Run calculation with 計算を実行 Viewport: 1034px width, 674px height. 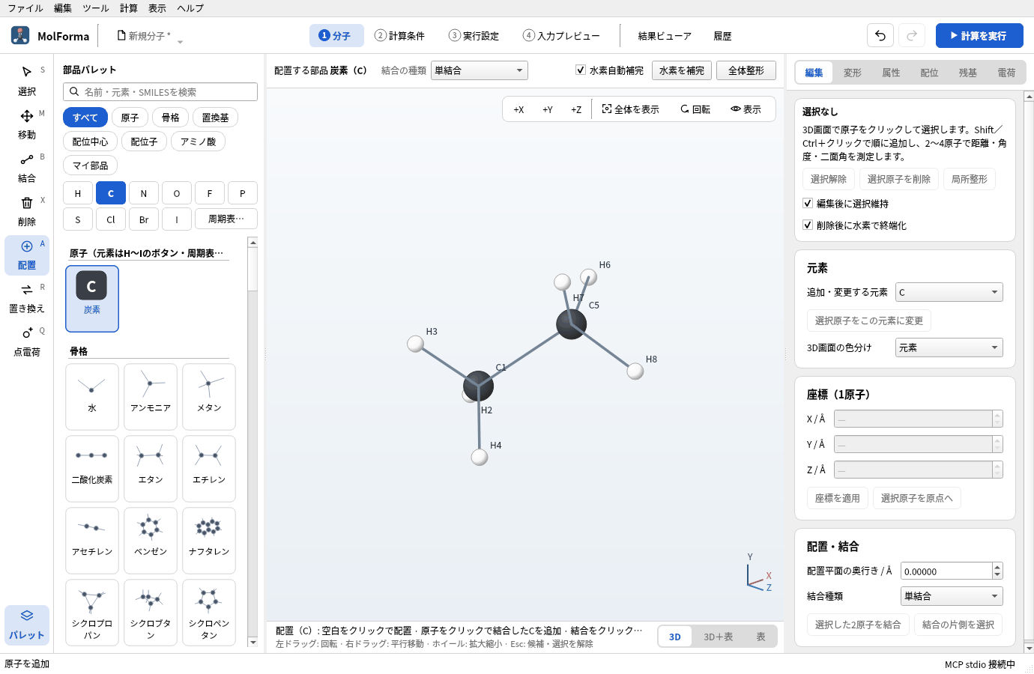coord(979,35)
